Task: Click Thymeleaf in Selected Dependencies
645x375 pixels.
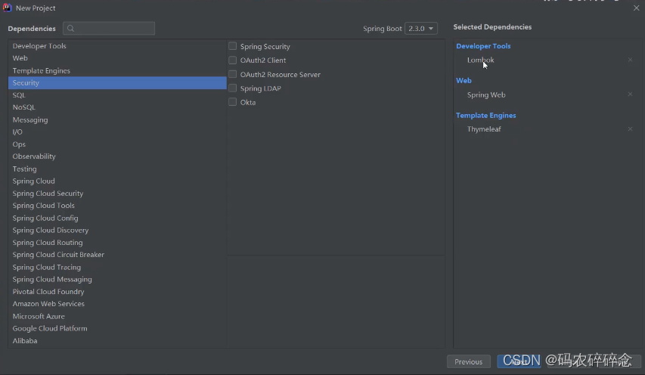Action: [x=484, y=129]
